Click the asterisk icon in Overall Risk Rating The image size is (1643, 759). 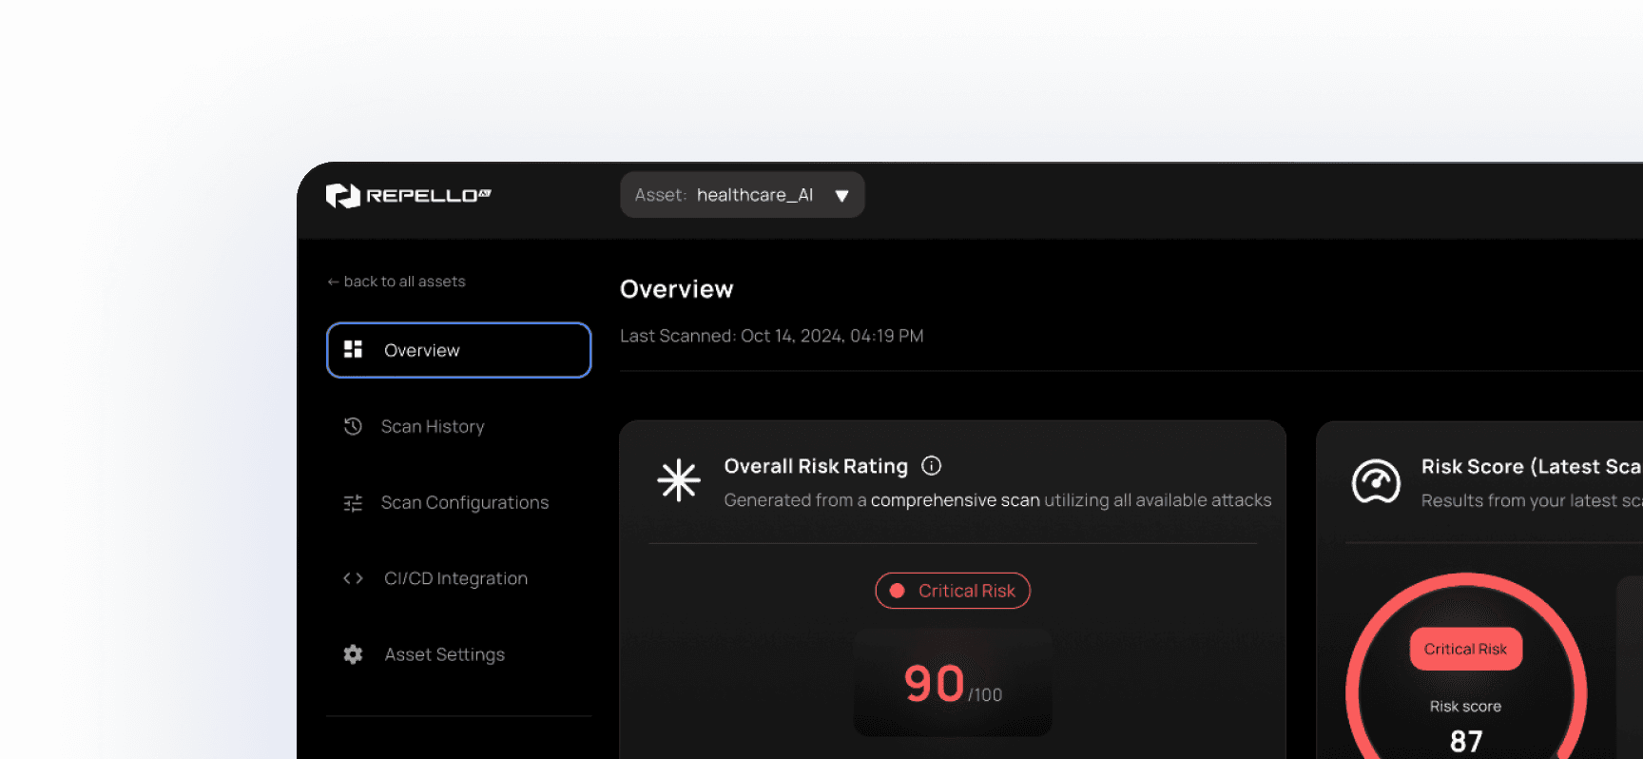tap(679, 480)
